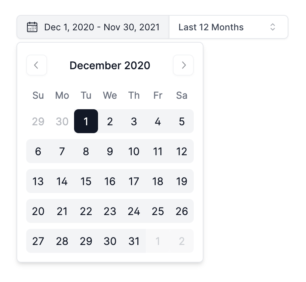306x282 pixels.
Task: Click the Dec 1, 2020 - Nov 30, 2021 date range button
Action: coord(94,27)
